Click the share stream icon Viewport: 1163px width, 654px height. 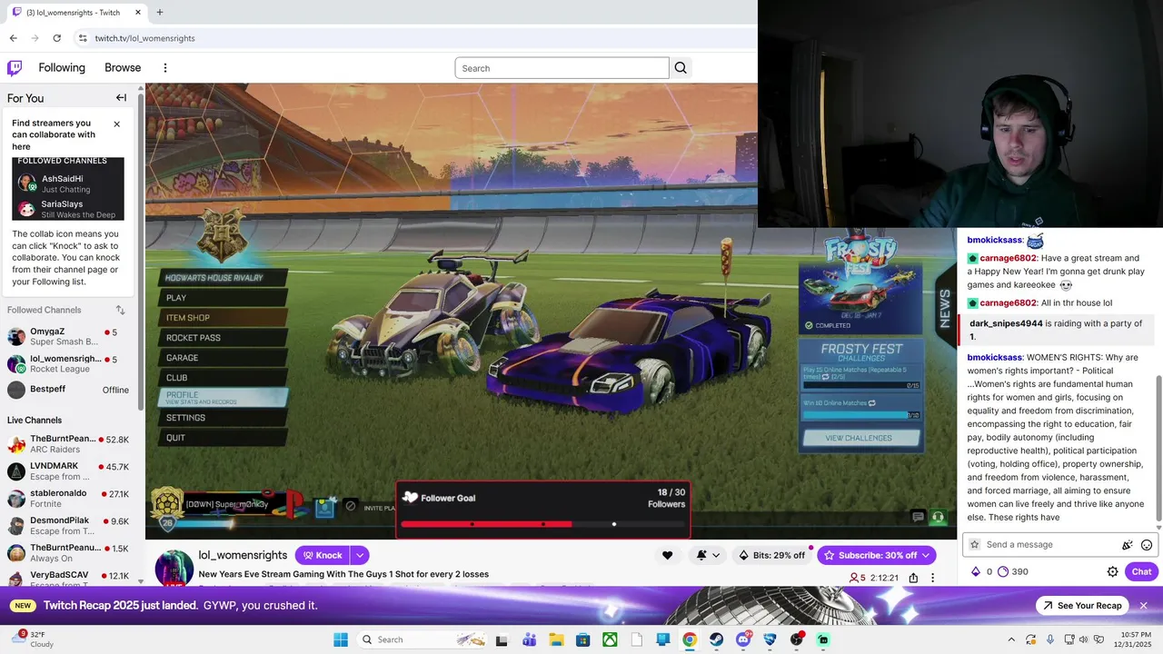[x=913, y=578]
